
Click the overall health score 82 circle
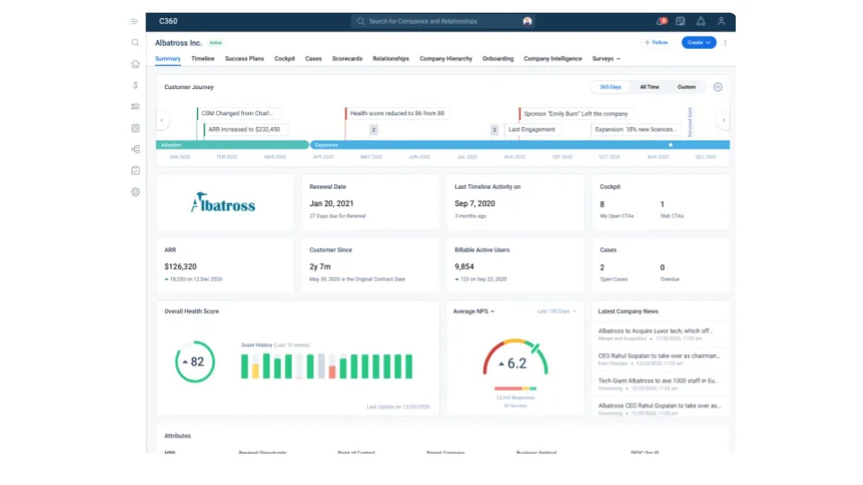(195, 362)
